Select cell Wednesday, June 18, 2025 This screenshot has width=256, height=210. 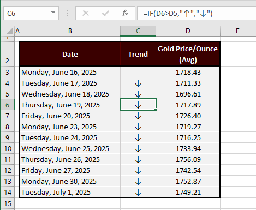pos(70,94)
